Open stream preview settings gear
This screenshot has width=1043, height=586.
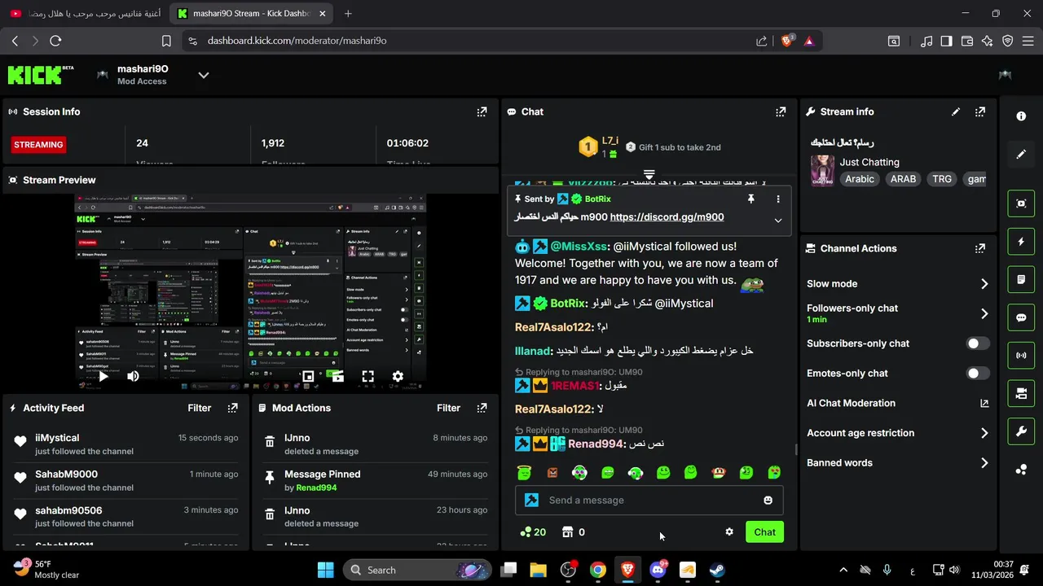398,376
